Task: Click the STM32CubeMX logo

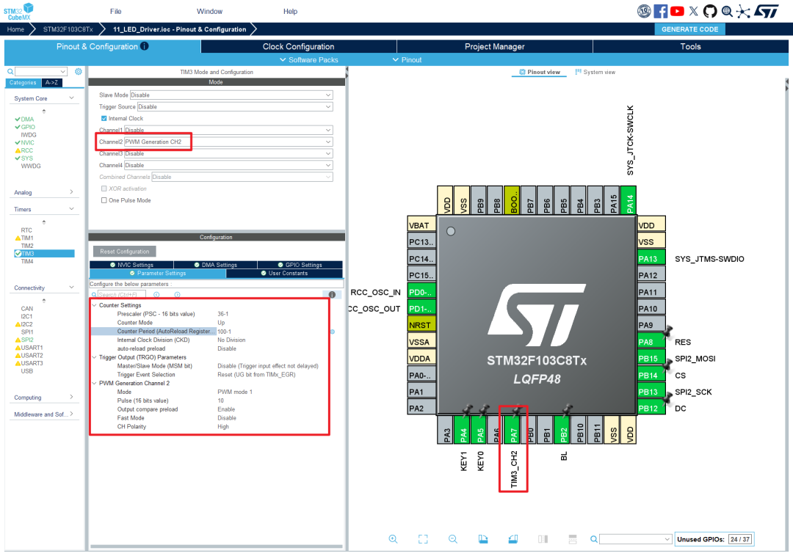Action: [18, 11]
